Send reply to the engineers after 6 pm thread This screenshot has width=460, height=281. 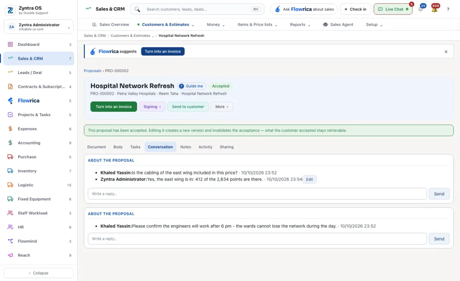(439, 239)
